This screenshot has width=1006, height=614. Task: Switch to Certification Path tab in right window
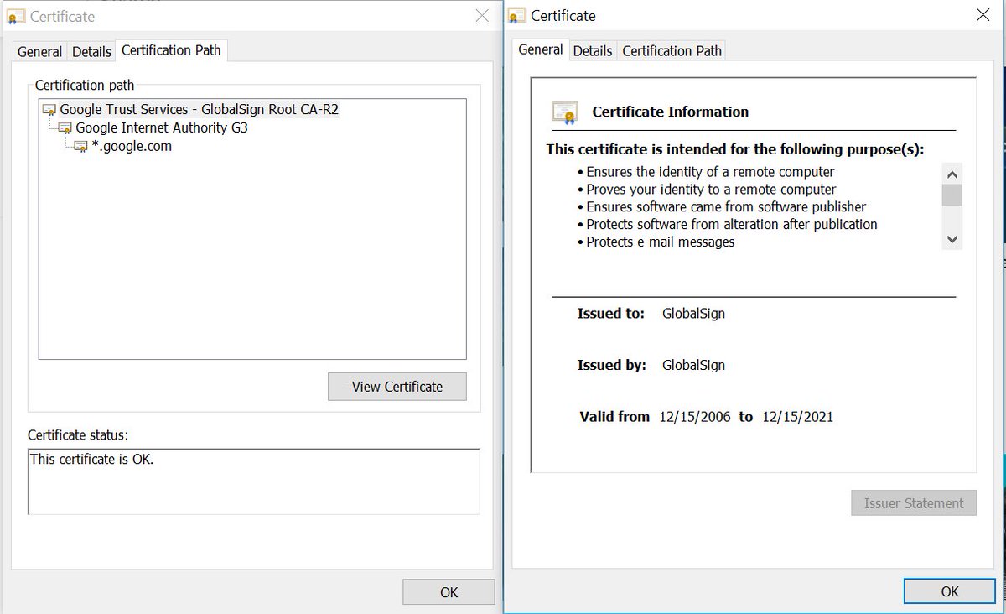pyautogui.click(x=672, y=51)
